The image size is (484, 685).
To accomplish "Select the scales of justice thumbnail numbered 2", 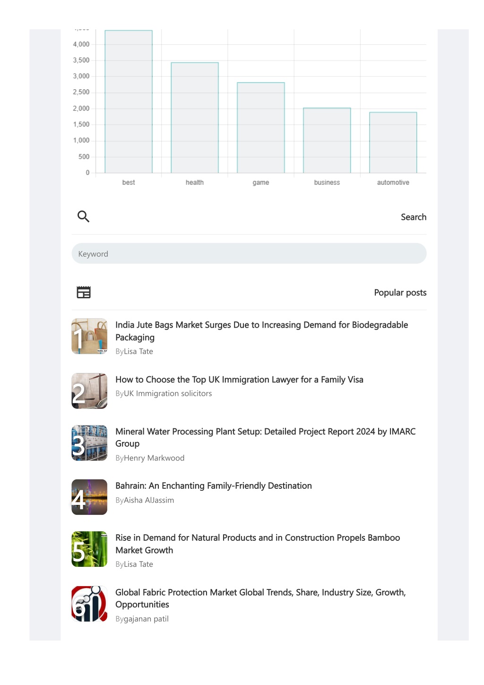I will (89, 391).
